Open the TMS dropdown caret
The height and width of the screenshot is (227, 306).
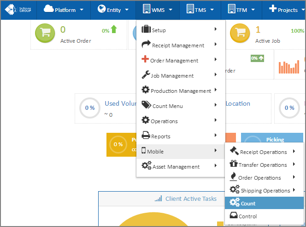point(212,10)
